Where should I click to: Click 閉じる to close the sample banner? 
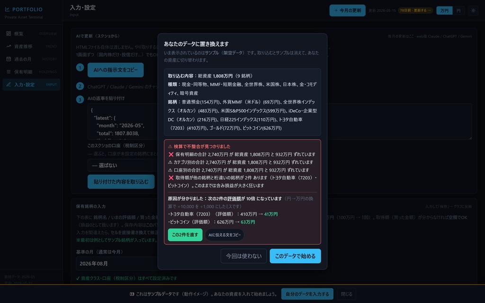[x=346, y=294]
